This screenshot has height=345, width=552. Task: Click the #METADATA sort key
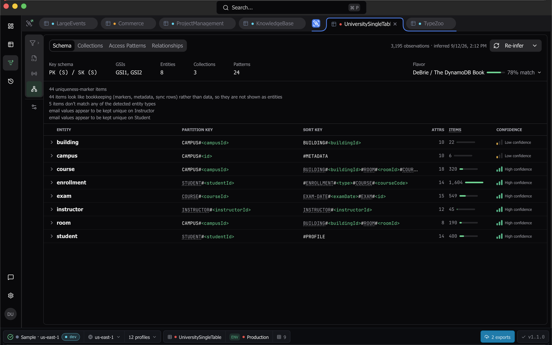tap(315, 156)
